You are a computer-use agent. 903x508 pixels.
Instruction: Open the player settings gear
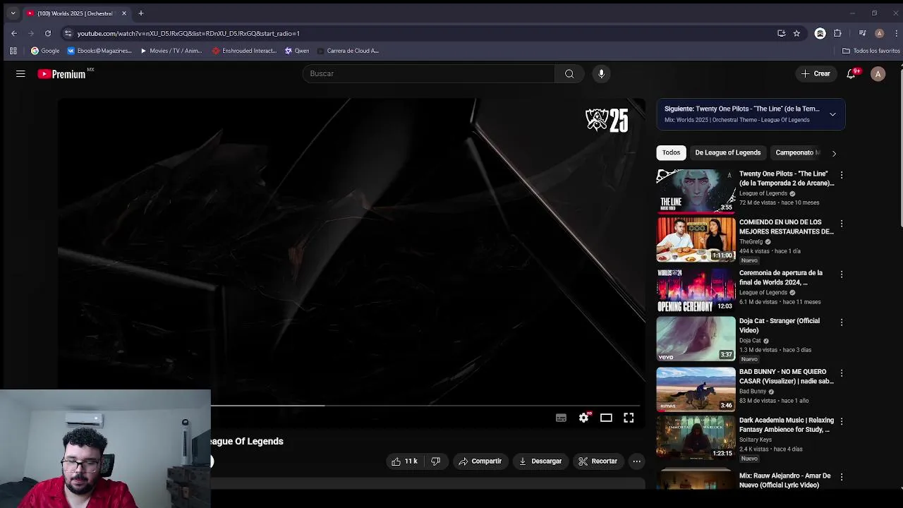(x=583, y=418)
